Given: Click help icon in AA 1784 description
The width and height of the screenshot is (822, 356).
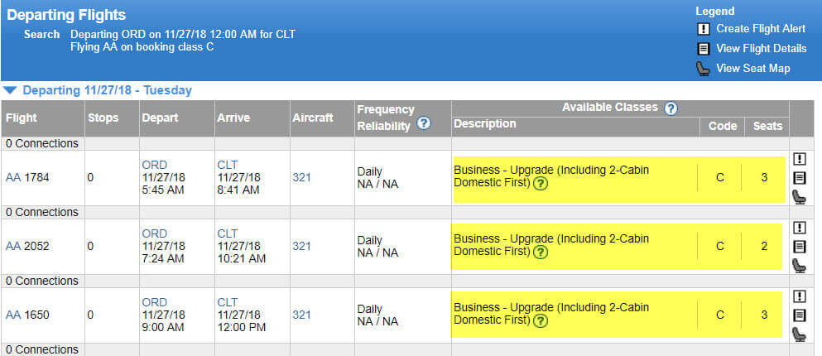Looking at the screenshot, I should (x=541, y=184).
